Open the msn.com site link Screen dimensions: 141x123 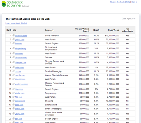point(19,54)
